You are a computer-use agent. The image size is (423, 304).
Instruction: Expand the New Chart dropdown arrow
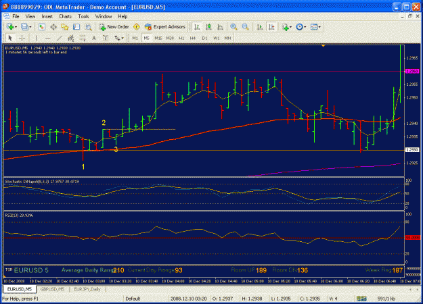[16, 27]
